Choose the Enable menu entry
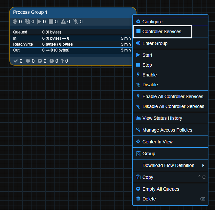215x210 pixels. [x=170, y=75]
